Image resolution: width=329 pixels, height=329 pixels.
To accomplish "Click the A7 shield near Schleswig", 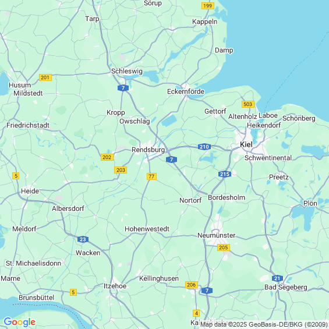I will (x=123, y=88).
